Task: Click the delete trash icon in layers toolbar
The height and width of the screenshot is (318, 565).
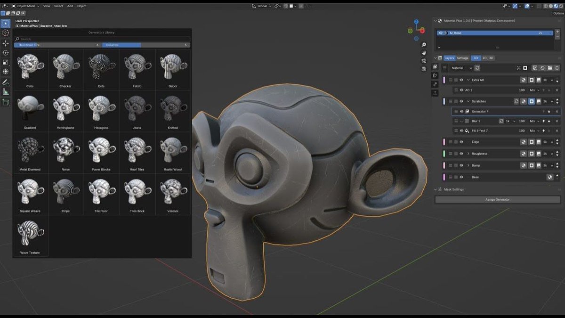Action: [x=557, y=68]
